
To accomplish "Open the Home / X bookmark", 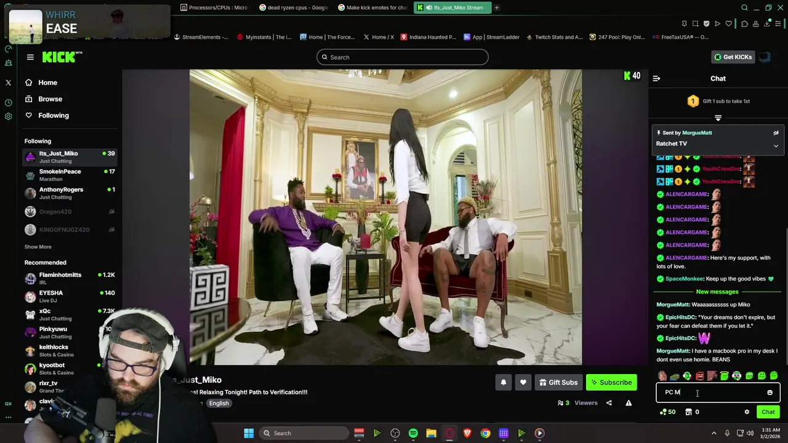I will pos(378,37).
